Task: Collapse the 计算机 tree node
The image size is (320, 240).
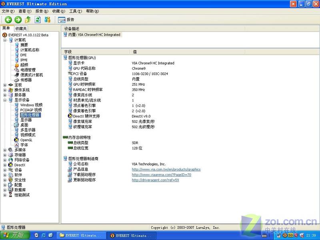Action: (5, 40)
